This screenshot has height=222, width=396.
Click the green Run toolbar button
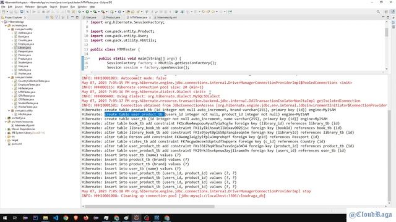coord(87,12)
